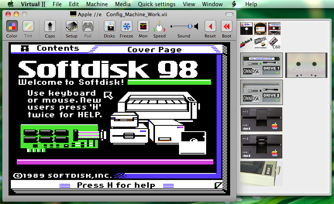Open the Help menu

251,4
